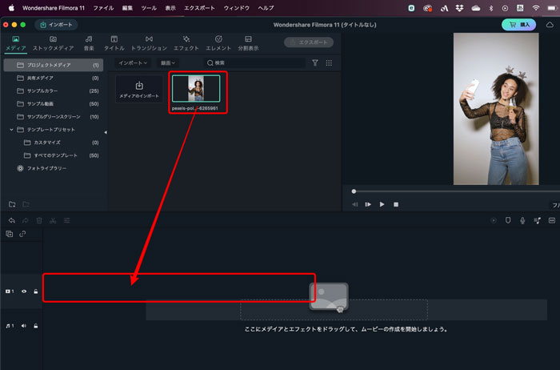Open the メディア tab
Screen dimensions: 560x370
click(15, 43)
